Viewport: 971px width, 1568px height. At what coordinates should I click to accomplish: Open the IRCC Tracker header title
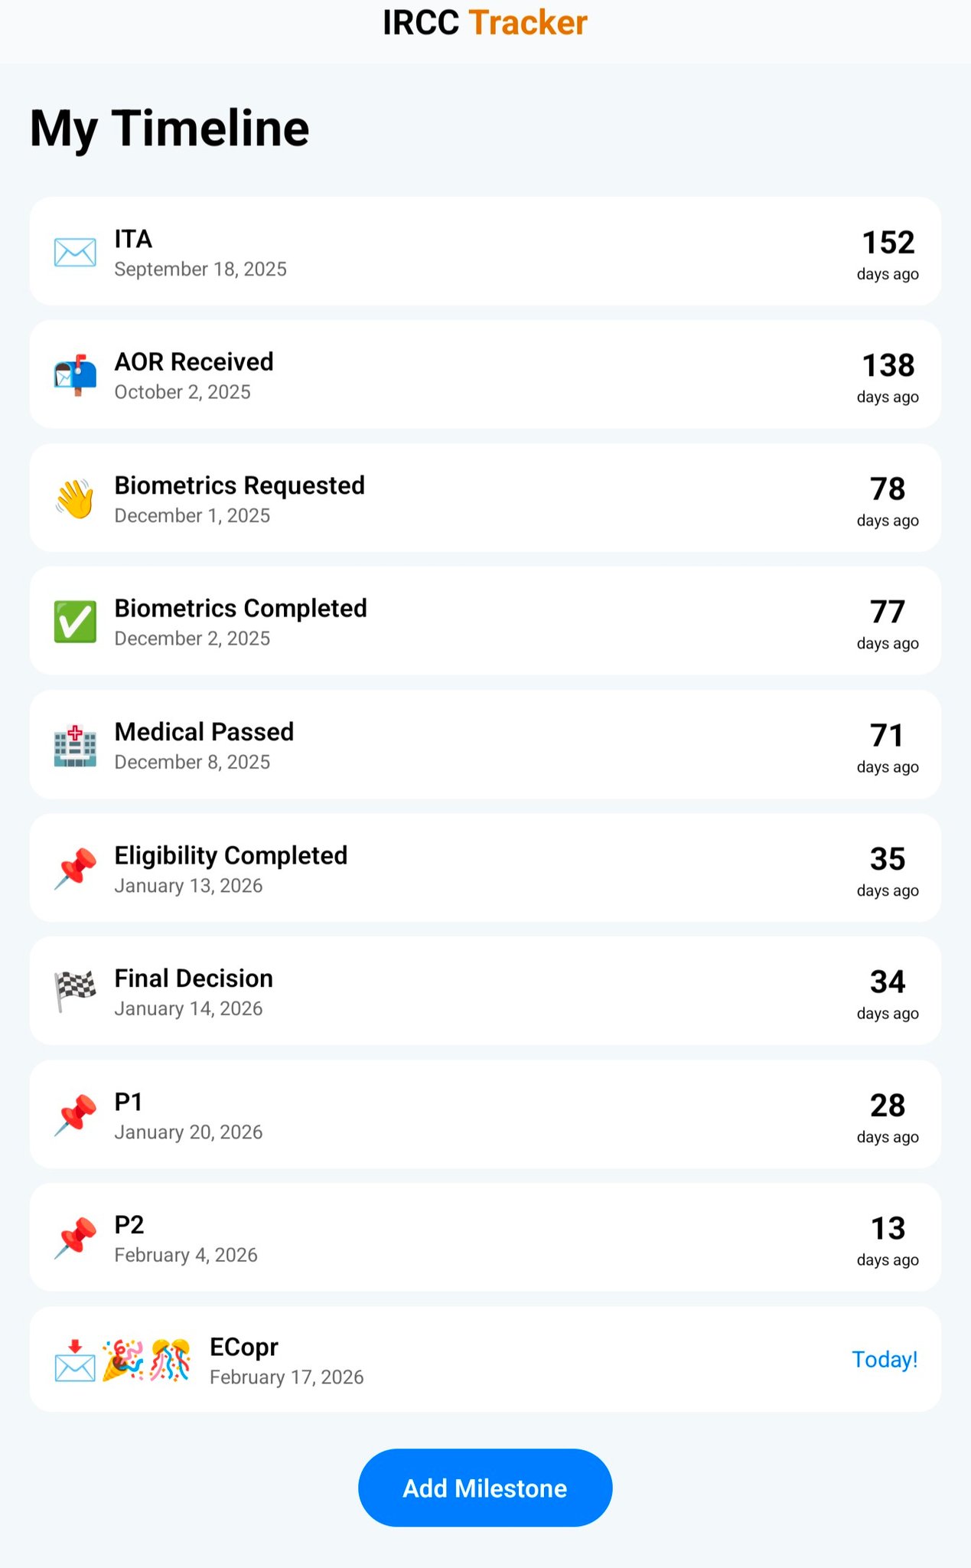click(485, 23)
